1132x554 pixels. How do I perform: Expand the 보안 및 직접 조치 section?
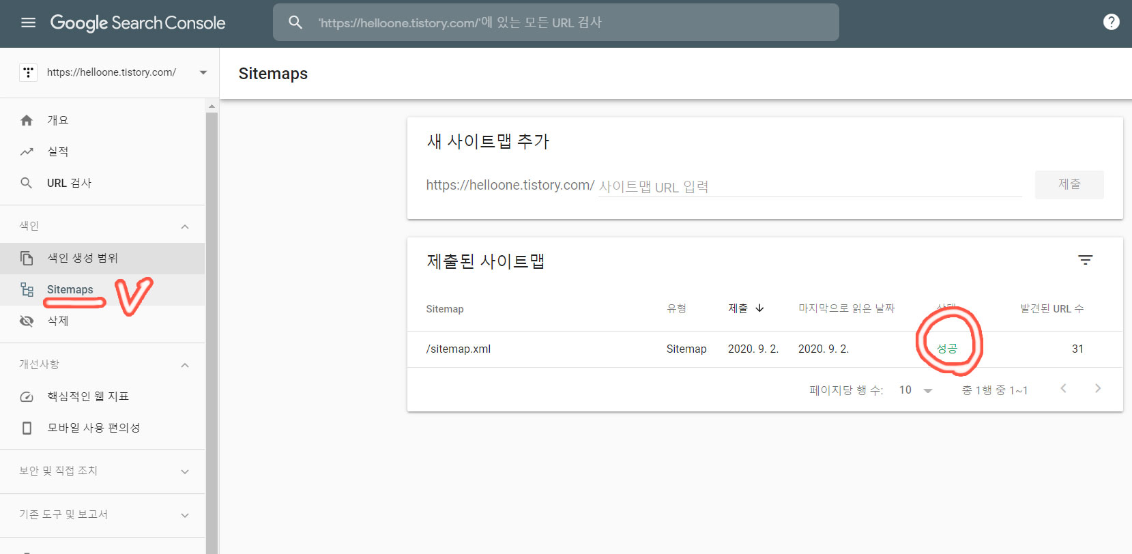tap(185, 471)
